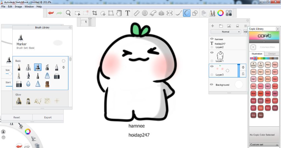The width and height of the screenshot is (281, 148).
Task: Click the Export button in brush properties
Action: (48, 117)
